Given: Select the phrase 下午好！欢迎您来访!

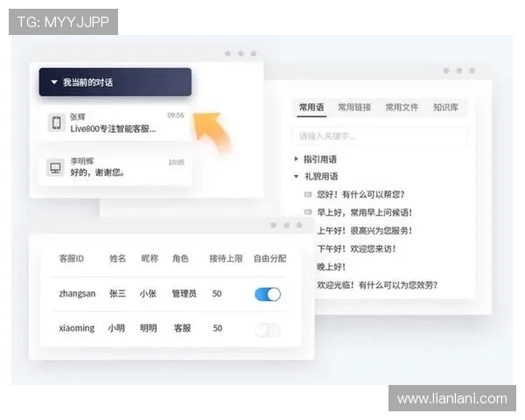Looking at the screenshot, I should point(356,248).
